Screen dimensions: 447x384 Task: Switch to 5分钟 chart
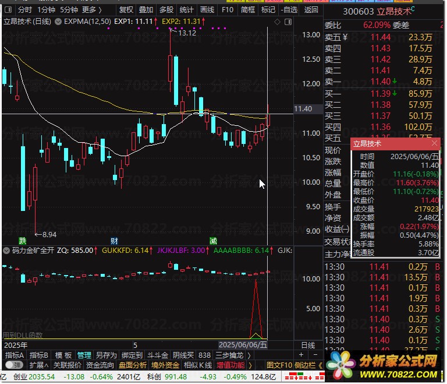pyautogui.click(x=69, y=10)
